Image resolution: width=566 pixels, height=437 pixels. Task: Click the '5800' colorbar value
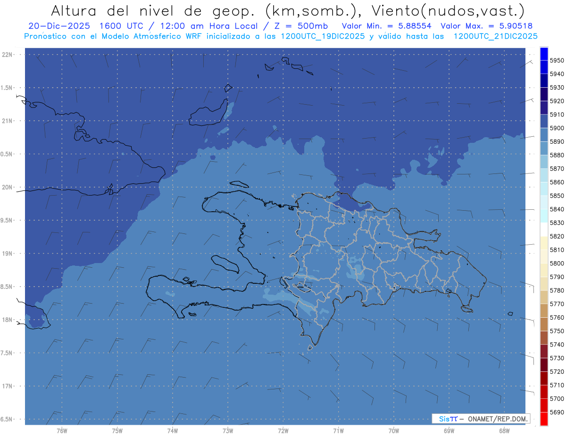(x=557, y=263)
